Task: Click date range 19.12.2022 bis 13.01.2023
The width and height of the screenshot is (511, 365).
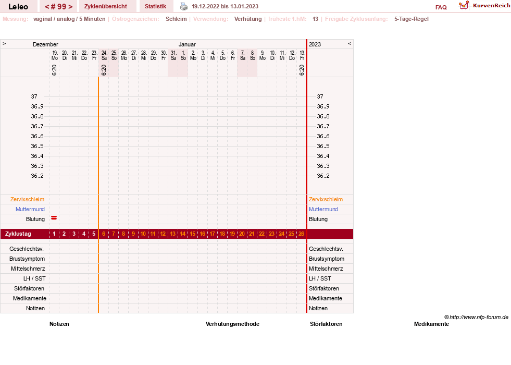Action: click(x=225, y=6)
